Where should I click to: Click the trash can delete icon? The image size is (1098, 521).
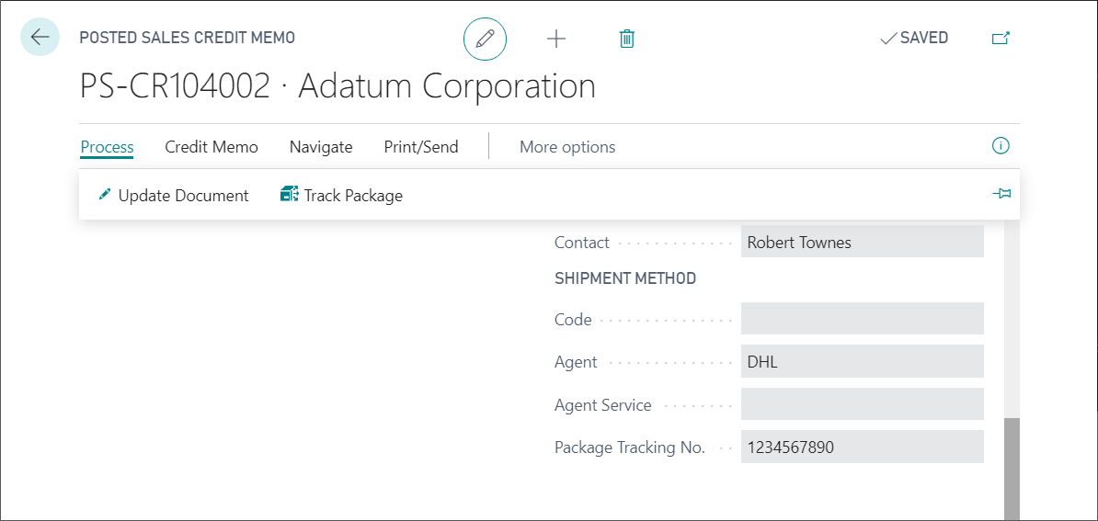click(627, 39)
